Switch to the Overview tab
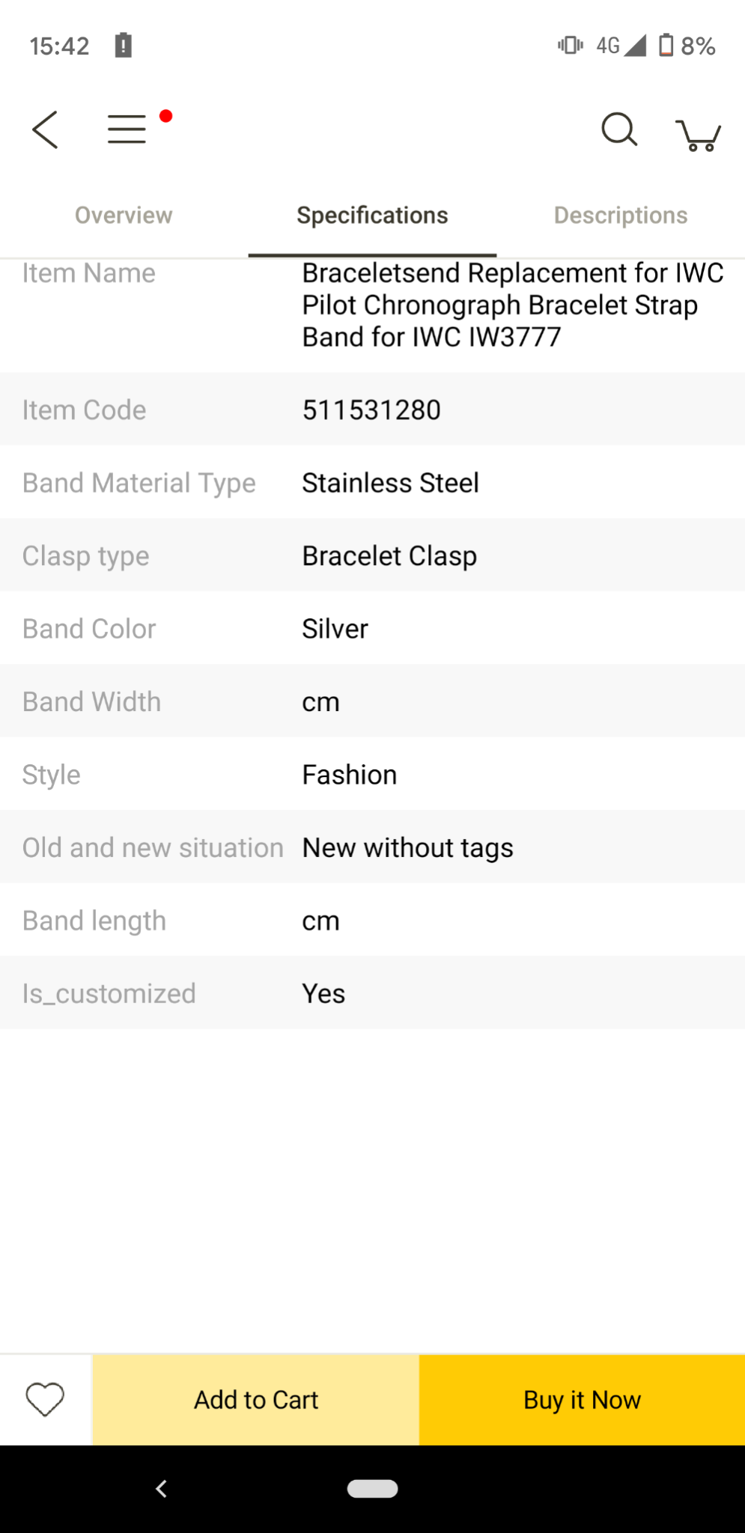The image size is (745, 1533). point(124,216)
